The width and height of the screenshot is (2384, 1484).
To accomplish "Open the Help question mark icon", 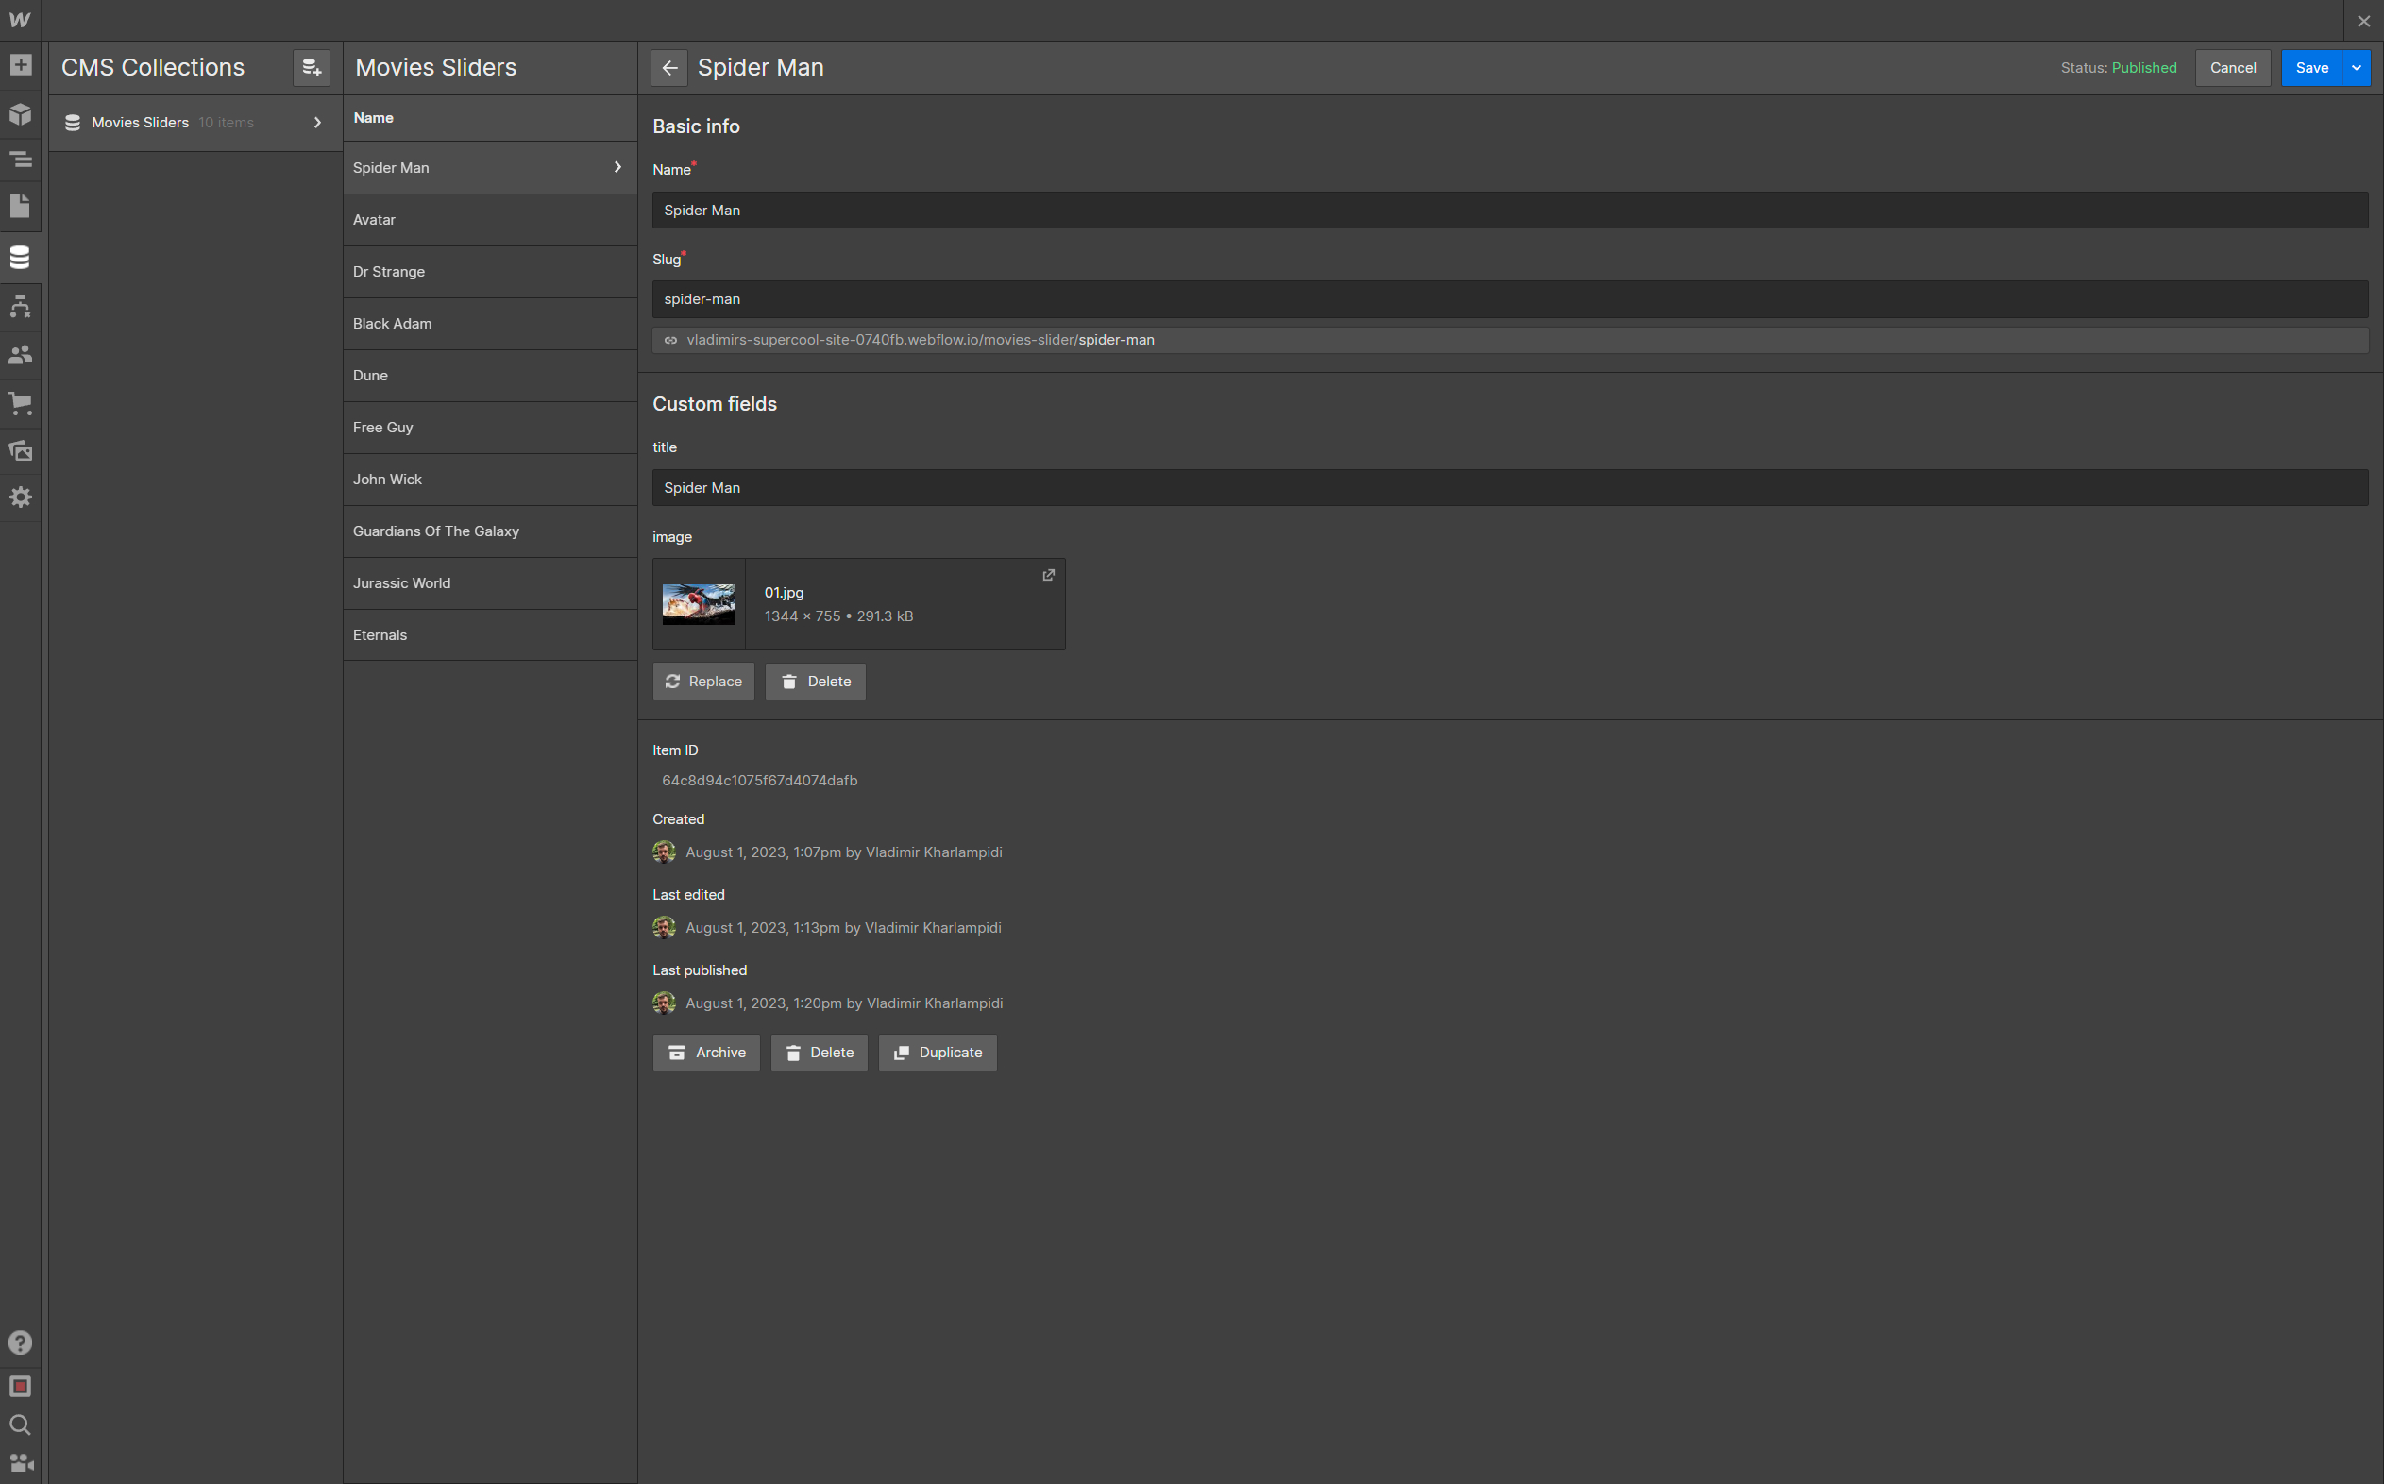I will coord(20,1342).
